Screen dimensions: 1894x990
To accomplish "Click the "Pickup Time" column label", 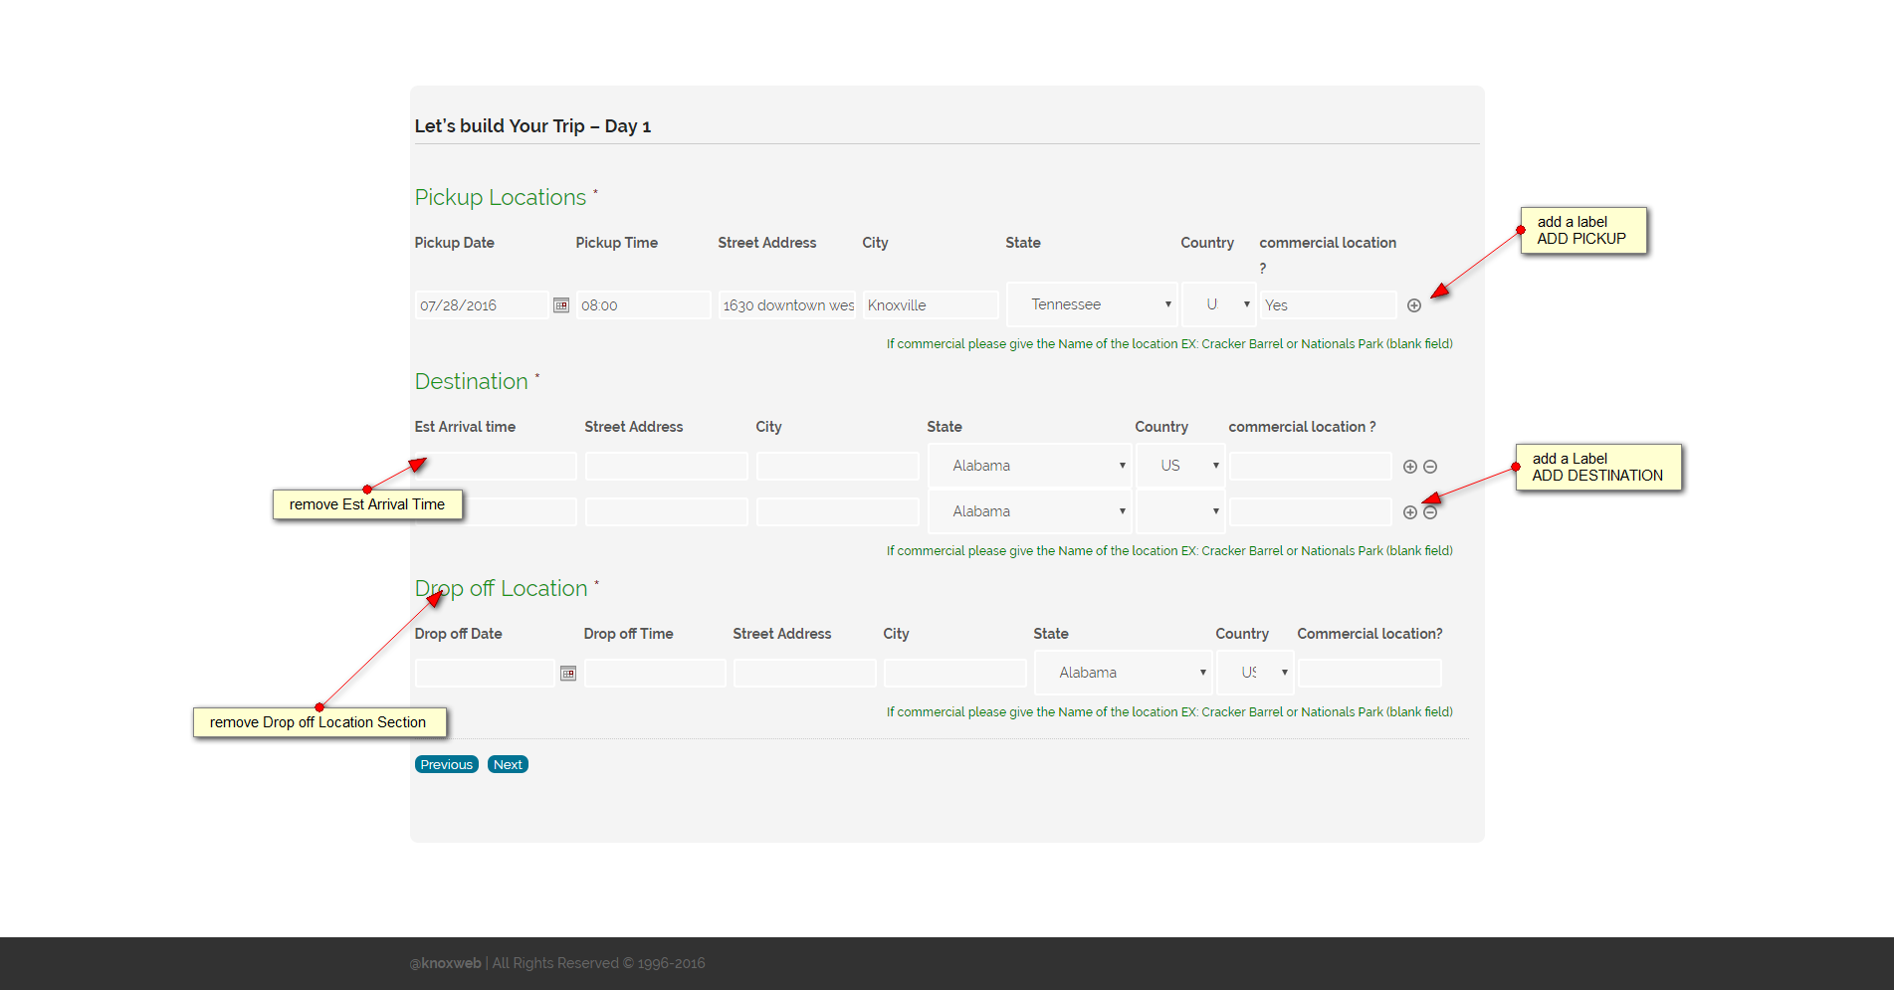I will coord(617,243).
